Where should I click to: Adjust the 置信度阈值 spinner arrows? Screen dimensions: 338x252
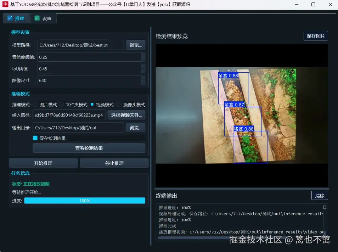pos(143,57)
